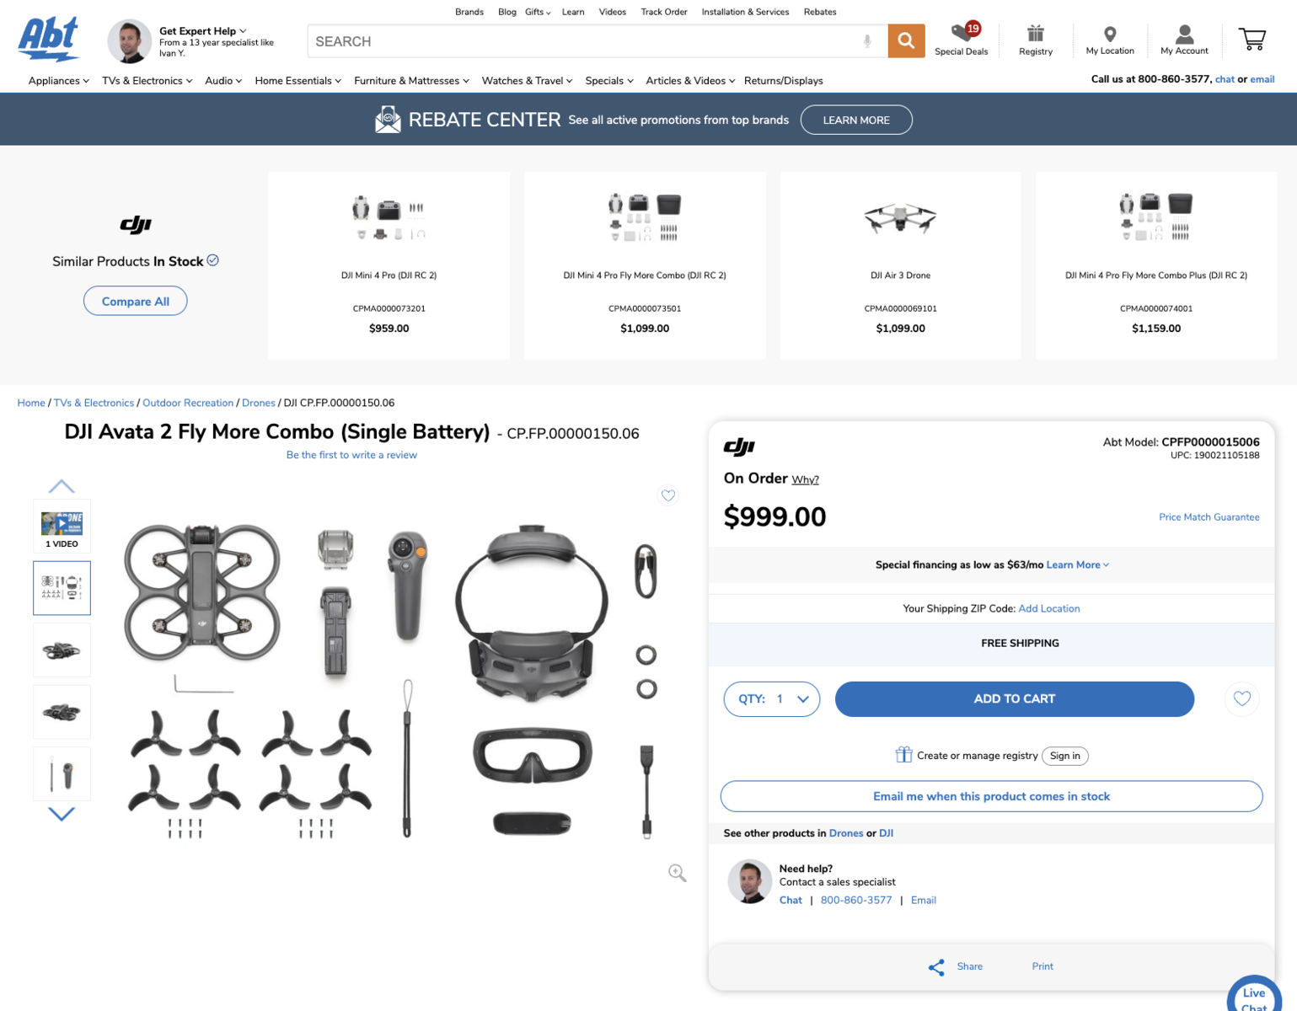Expand Articles & Videos menu

(690, 81)
